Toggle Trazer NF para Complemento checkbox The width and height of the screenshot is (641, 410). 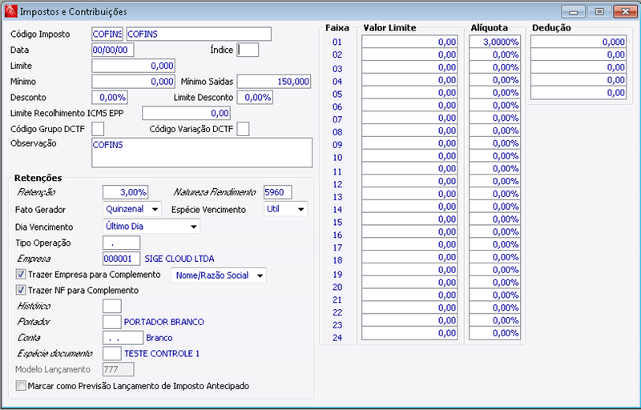tap(21, 290)
